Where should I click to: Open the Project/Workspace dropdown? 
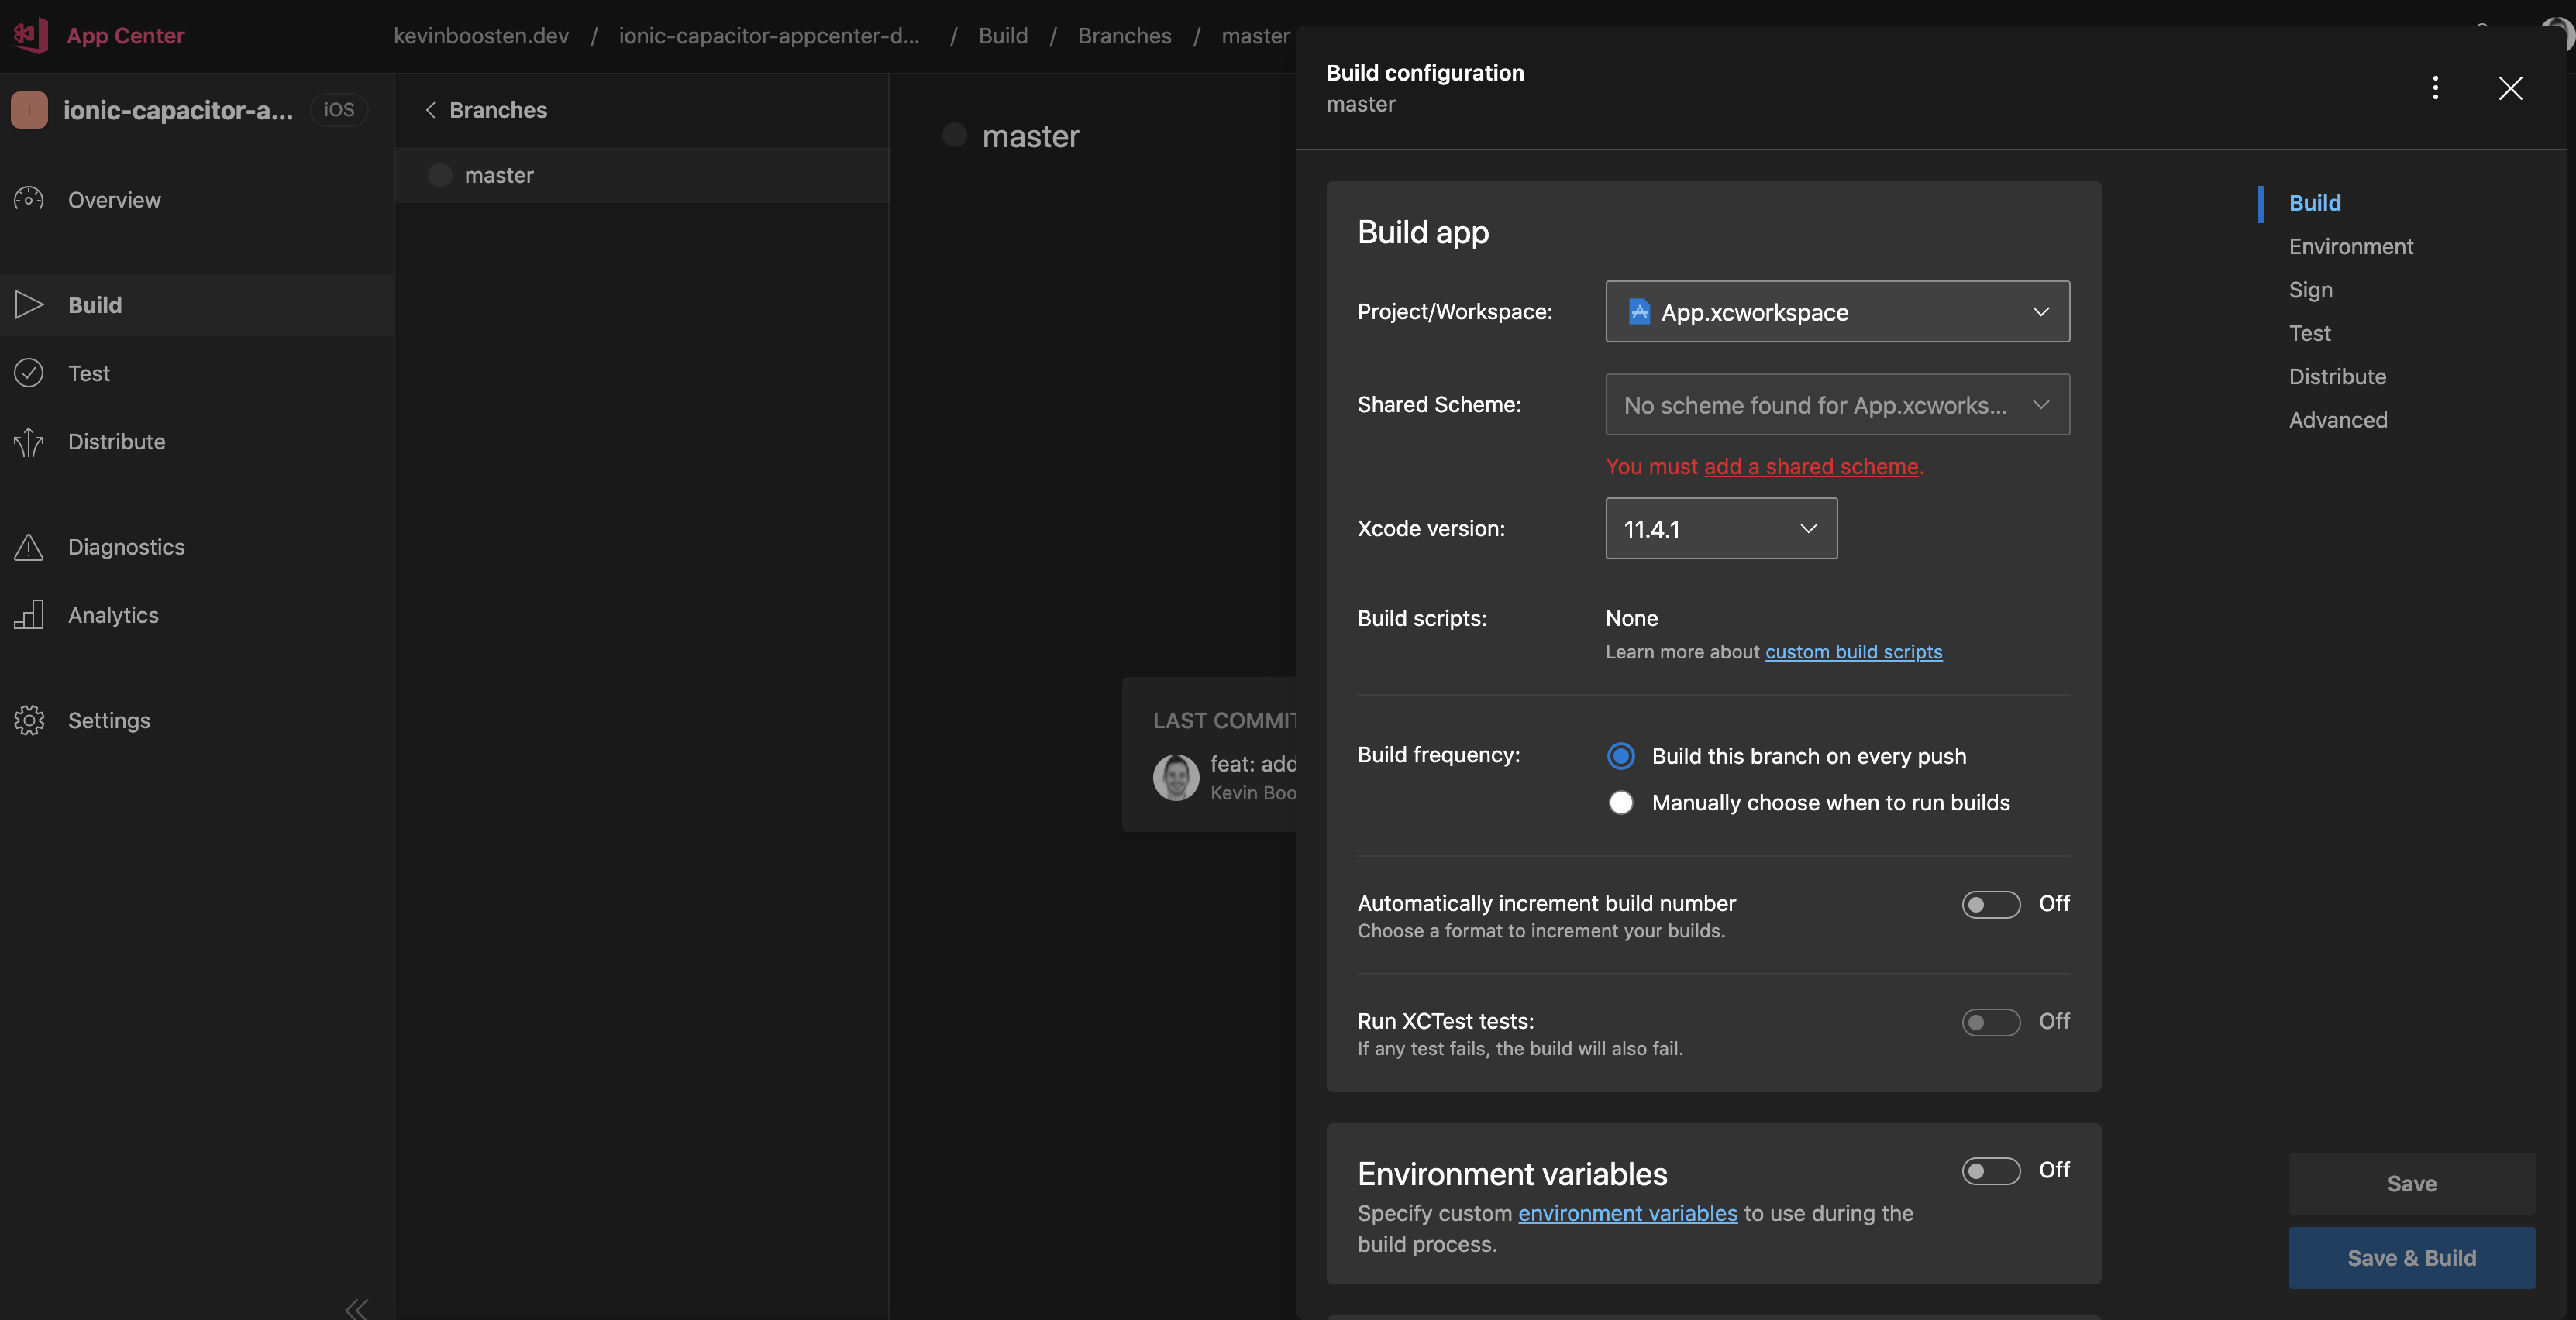coord(1837,311)
